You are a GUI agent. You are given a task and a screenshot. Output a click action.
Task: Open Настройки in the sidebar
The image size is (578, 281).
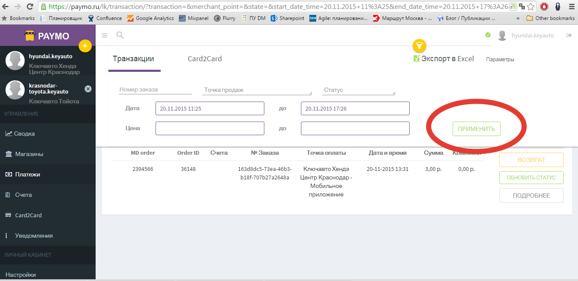(x=48, y=275)
